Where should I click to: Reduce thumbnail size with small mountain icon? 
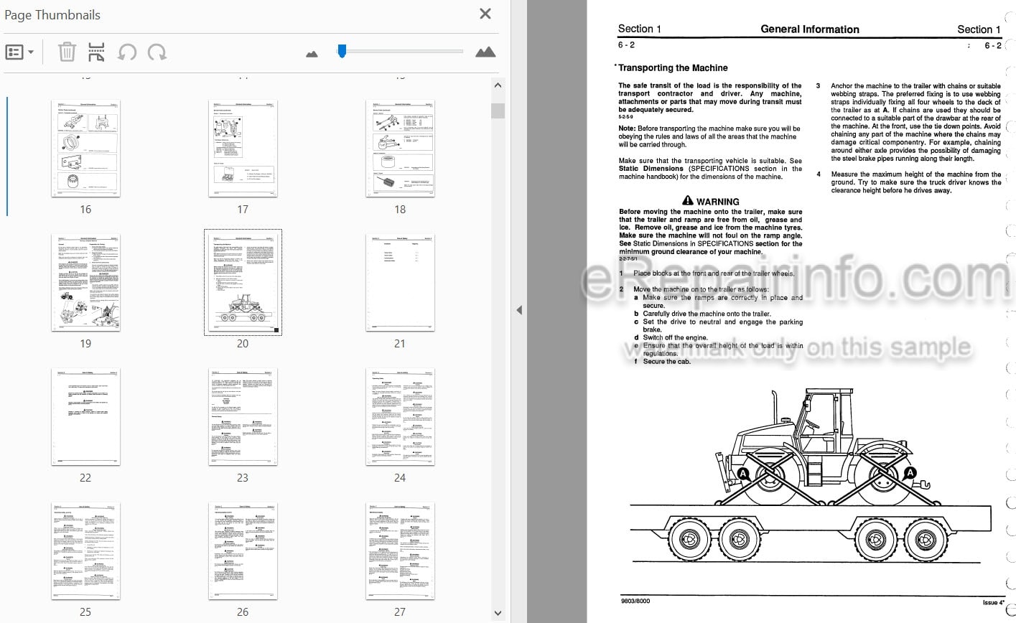312,53
